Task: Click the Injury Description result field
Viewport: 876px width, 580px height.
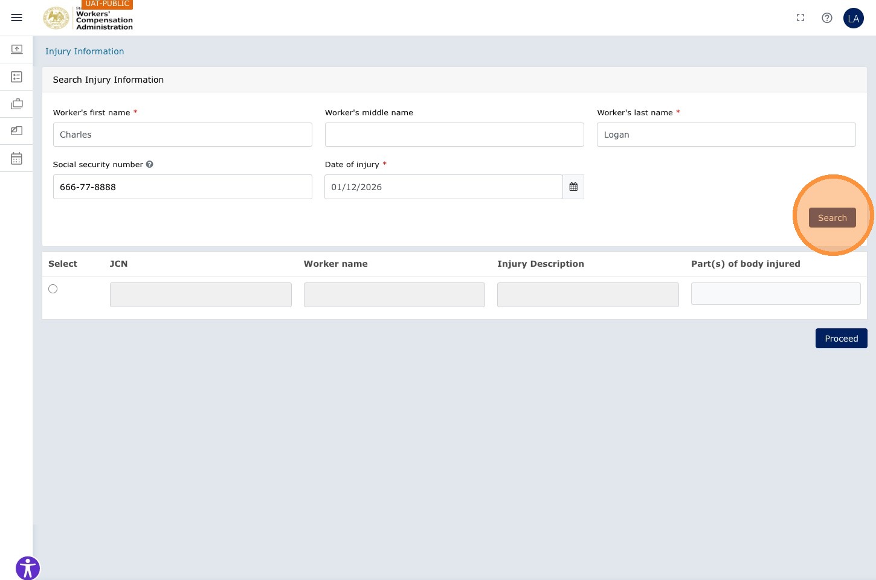Action: tap(588, 295)
